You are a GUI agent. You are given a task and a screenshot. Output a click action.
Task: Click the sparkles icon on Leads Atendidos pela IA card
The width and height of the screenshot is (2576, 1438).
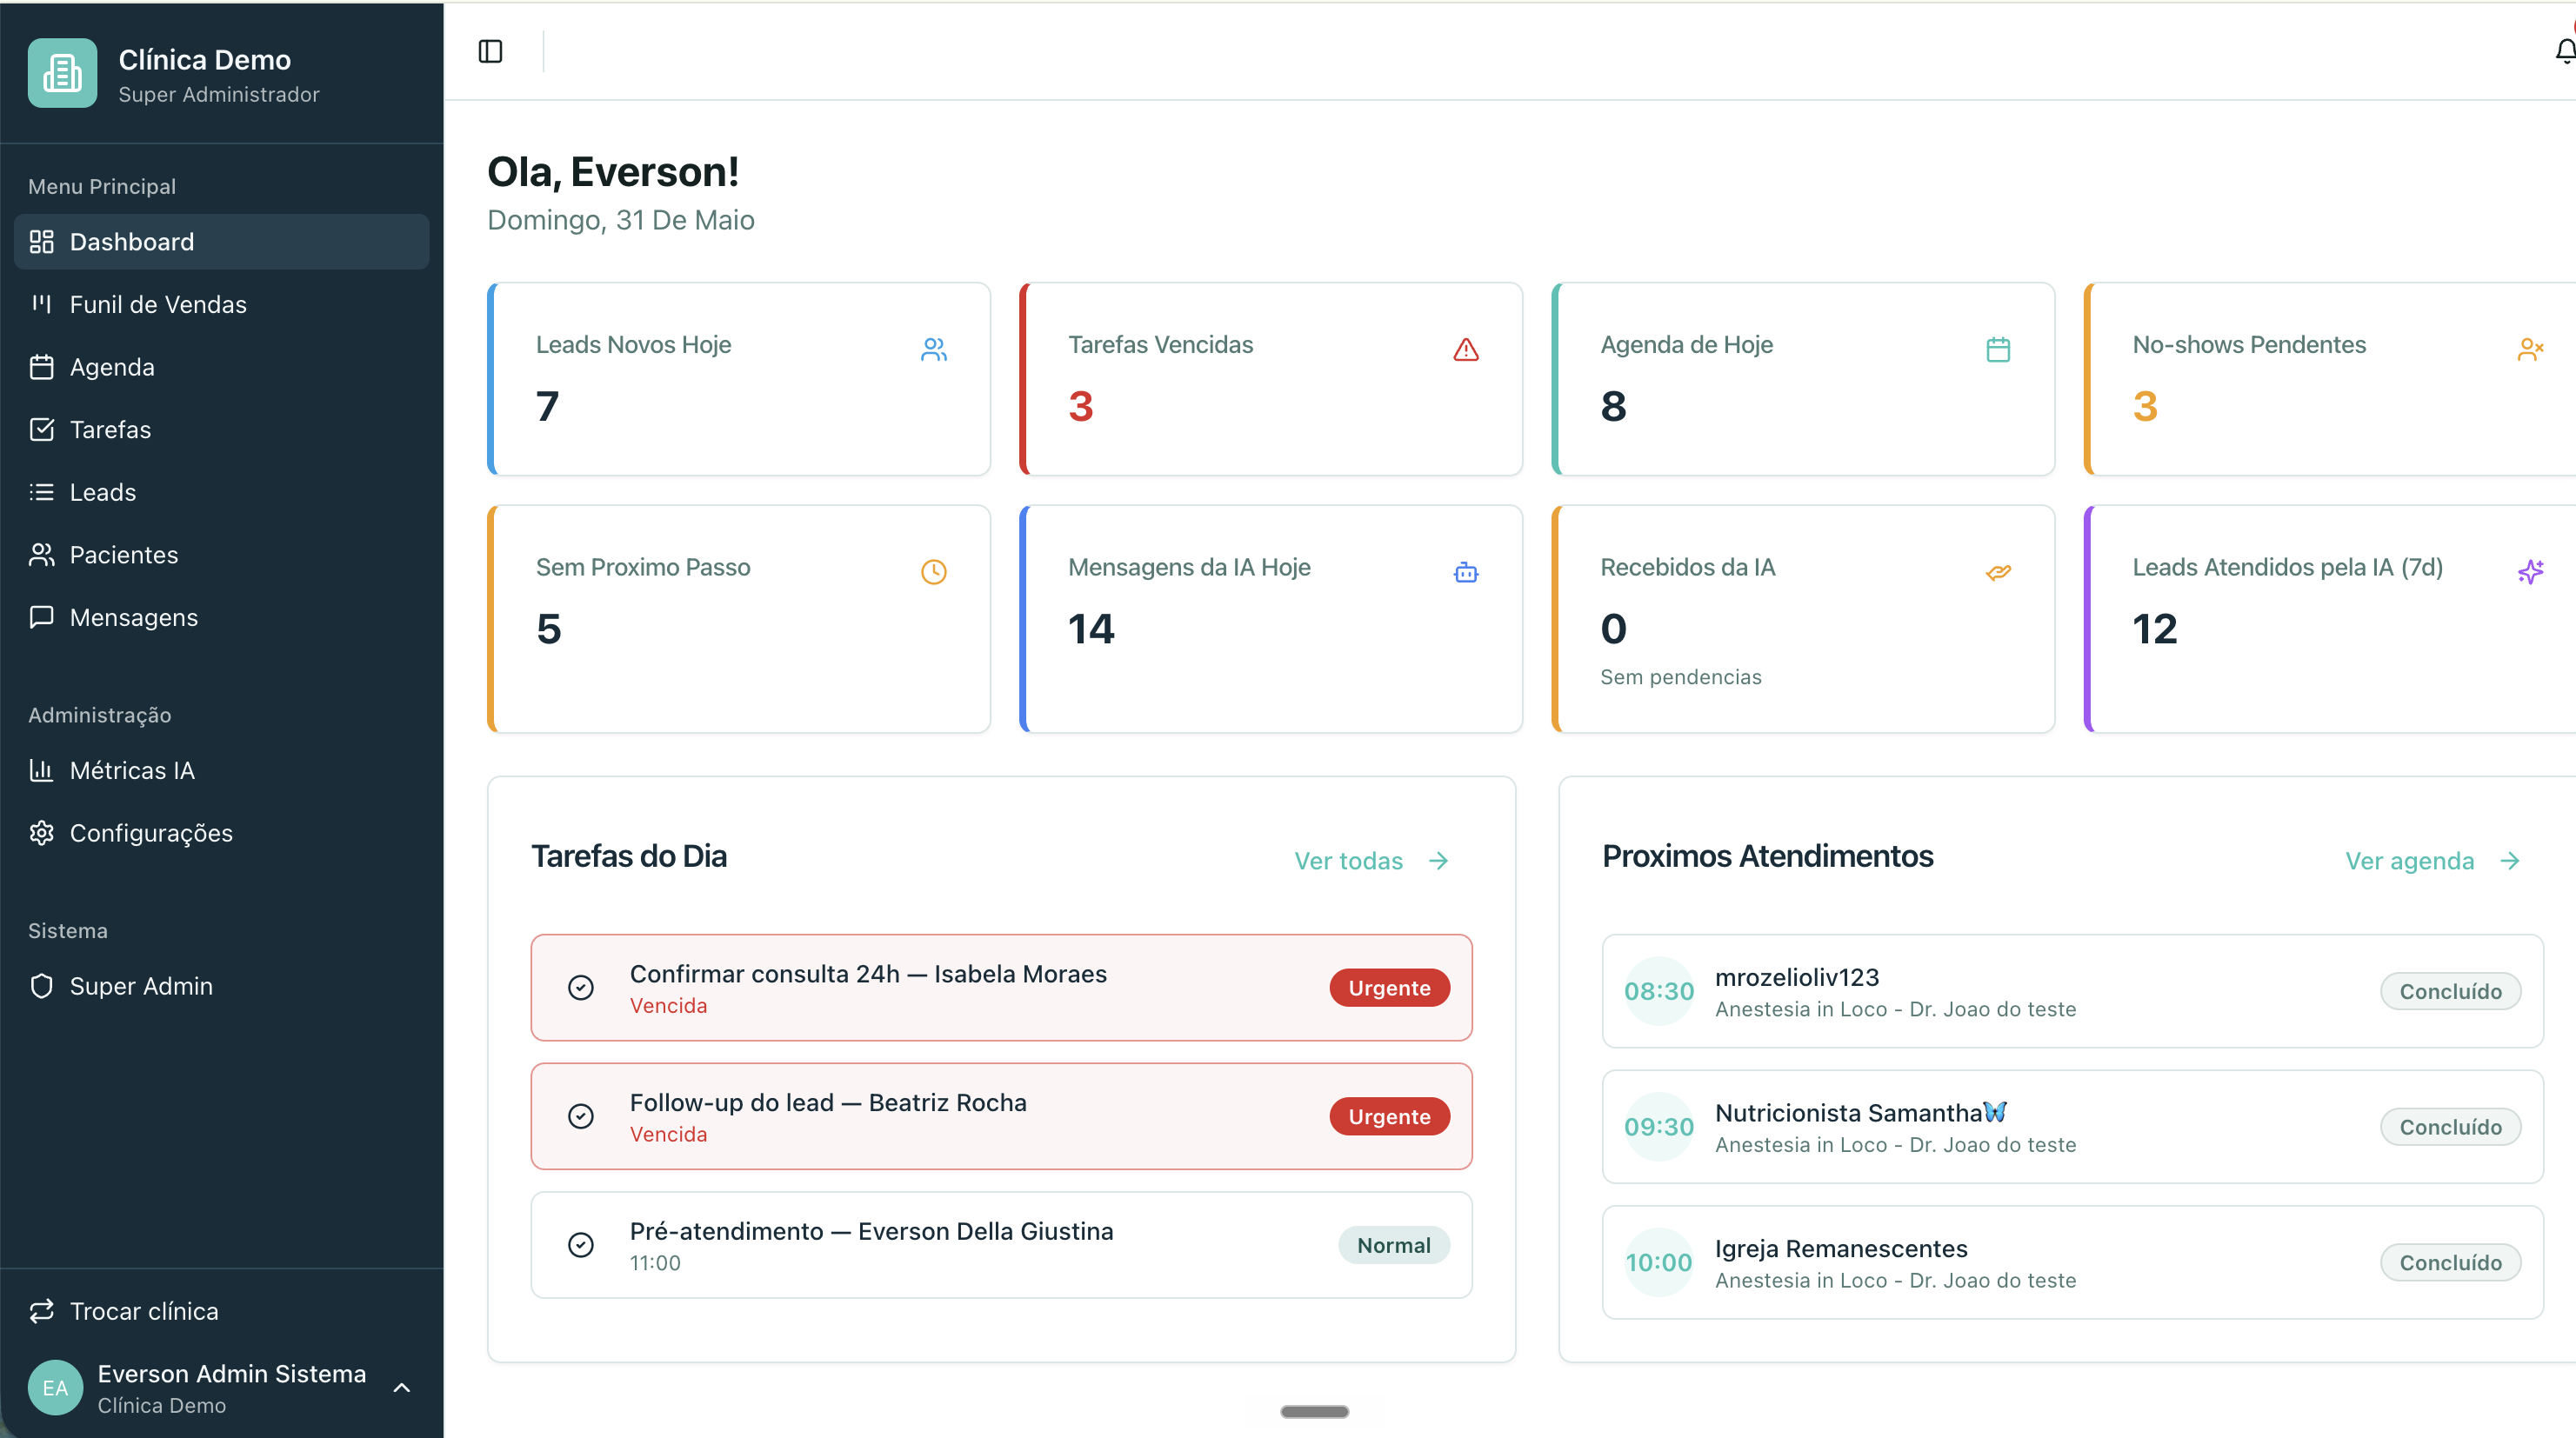(2530, 572)
